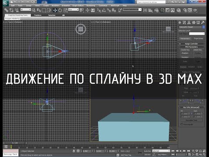Viewport: 209px width, 157px height.
Task: Open the Named Selection Sets dropdown
Action: tap(132, 10)
